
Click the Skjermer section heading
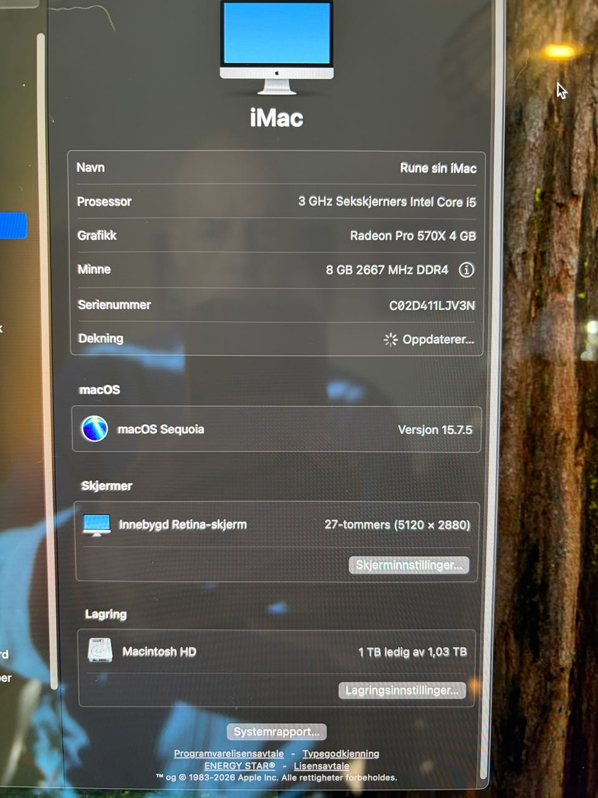click(107, 486)
